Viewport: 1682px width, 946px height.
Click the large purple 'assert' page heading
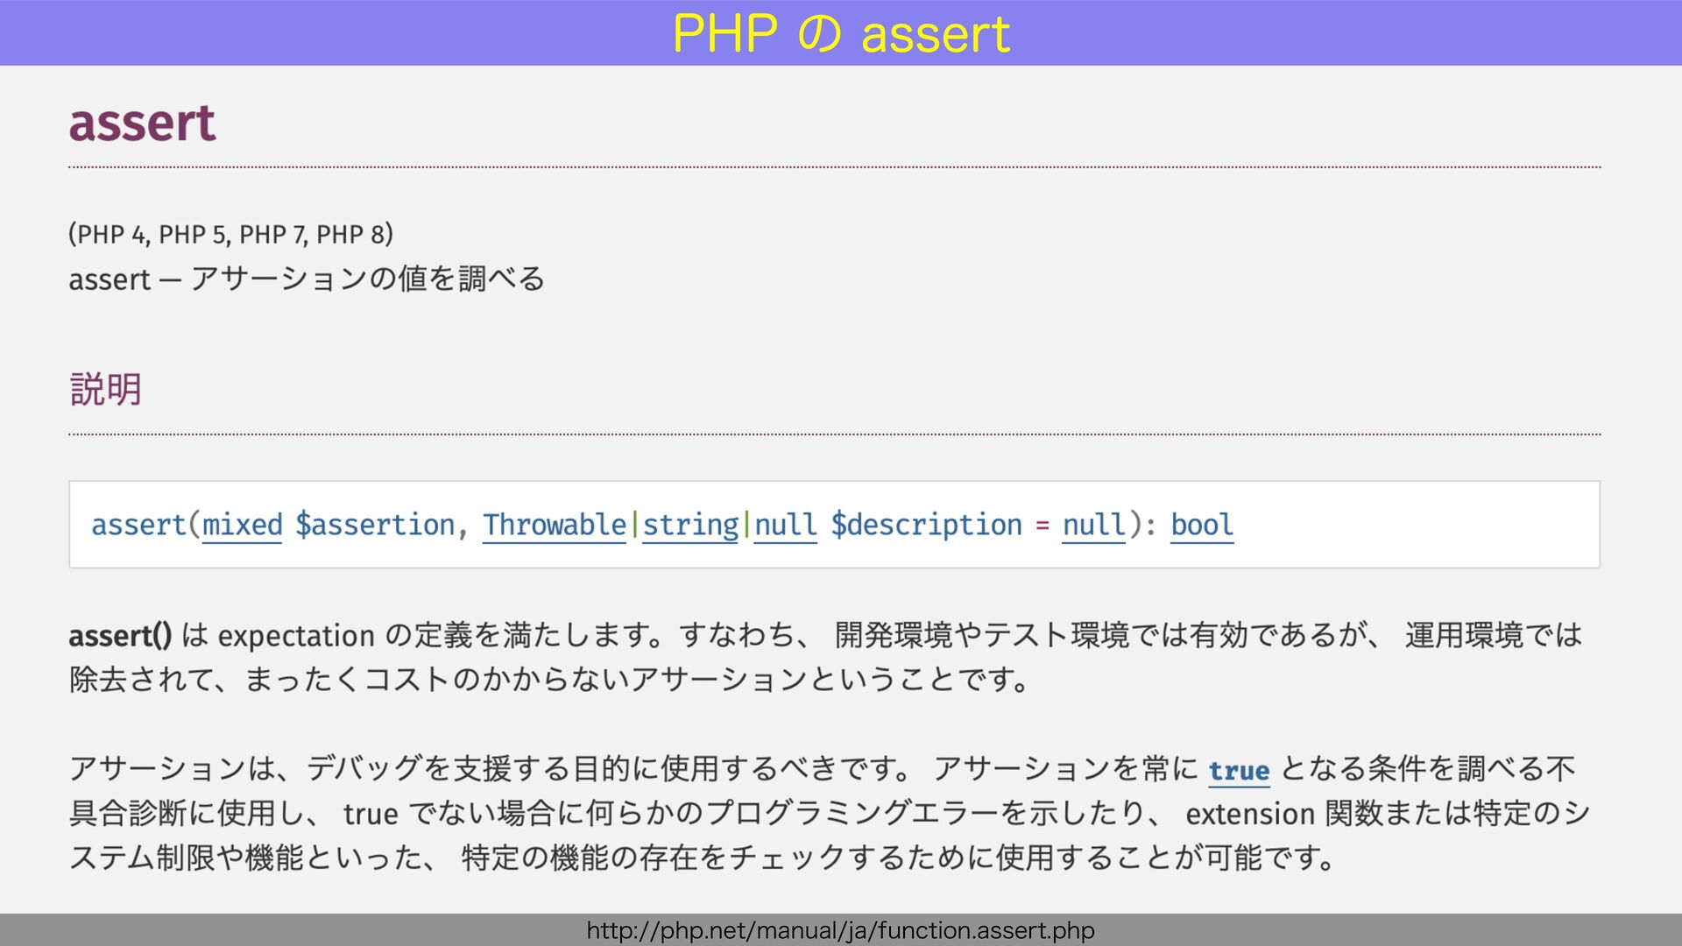pyautogui.click(x=142, y=123)
